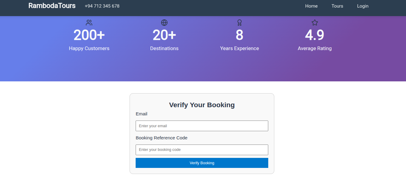406x184 pixels.
Task: Click the Verify Your Booking heading
Action: tap(202, 105)
